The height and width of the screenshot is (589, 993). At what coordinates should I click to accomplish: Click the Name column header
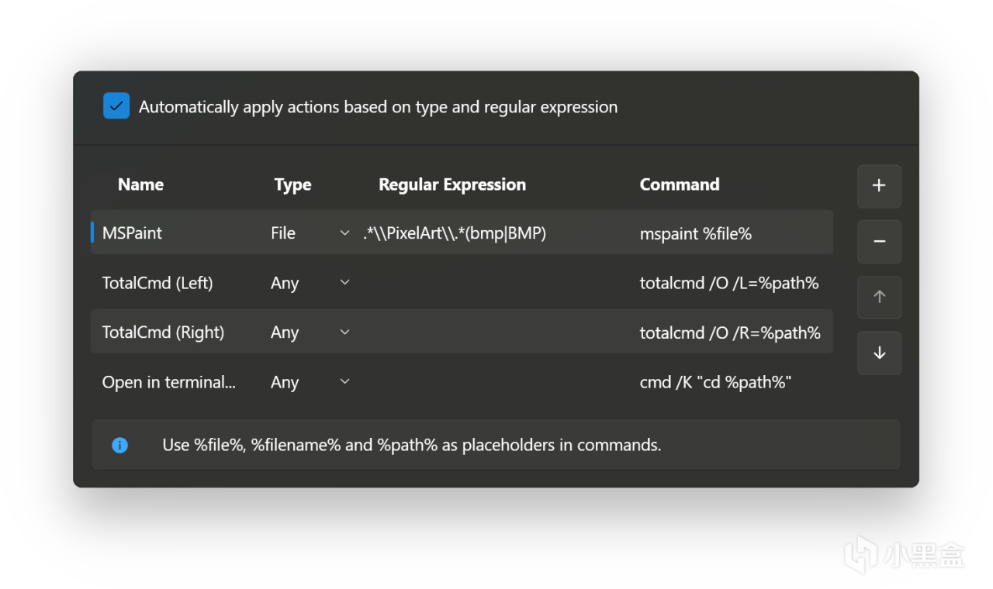(x=140, y=184)
